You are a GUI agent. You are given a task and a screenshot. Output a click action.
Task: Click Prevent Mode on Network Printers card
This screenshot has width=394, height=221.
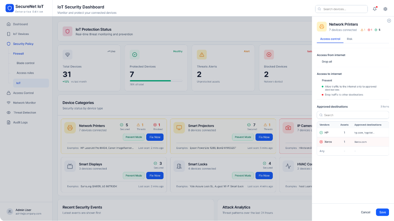click(134, 137)
